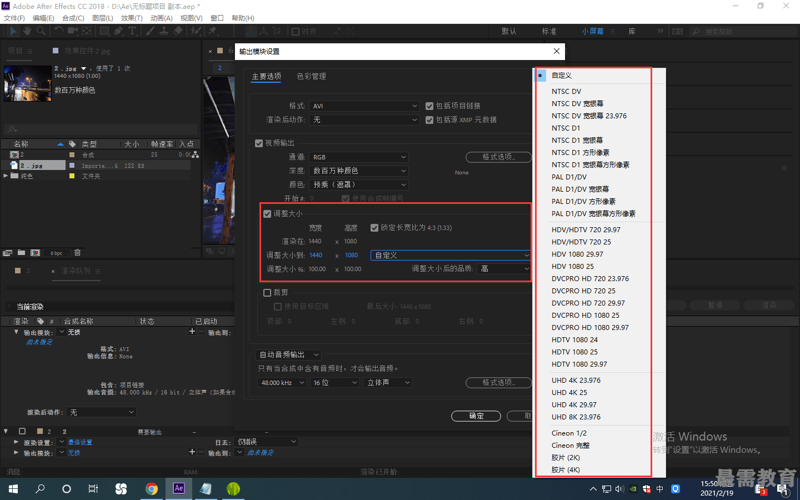Delete selected project item with trash icon
800x500 pixels.
click(78, 253)
